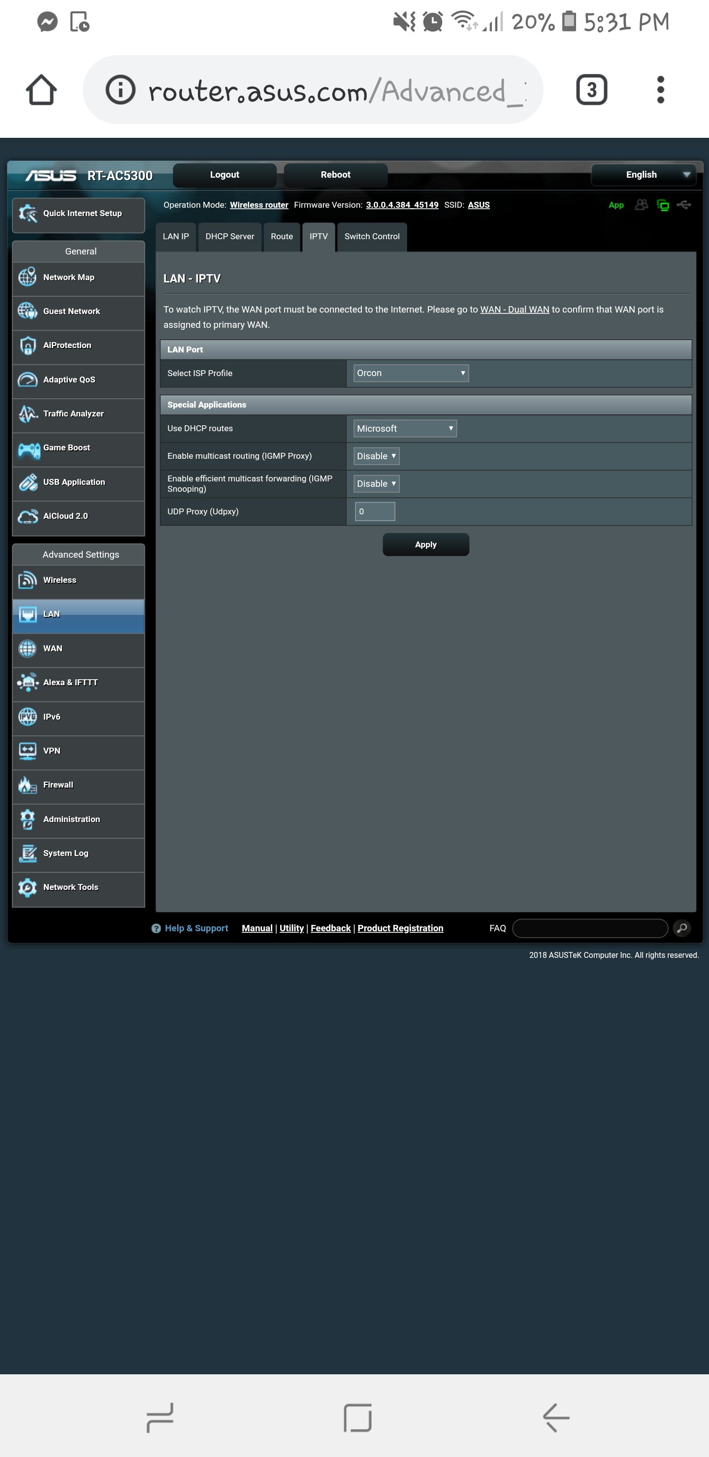This screenshot has height=1457, width=709.
Task: Switch to the DHCP Server tab
Action: tap(230, 236)
